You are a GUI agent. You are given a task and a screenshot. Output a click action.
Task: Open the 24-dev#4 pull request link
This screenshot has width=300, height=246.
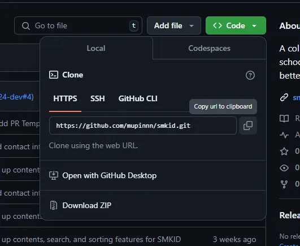coord(16,97)
